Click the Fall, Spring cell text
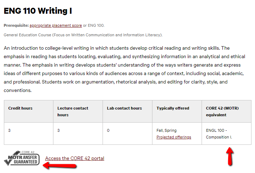 (x=166, y=130)
